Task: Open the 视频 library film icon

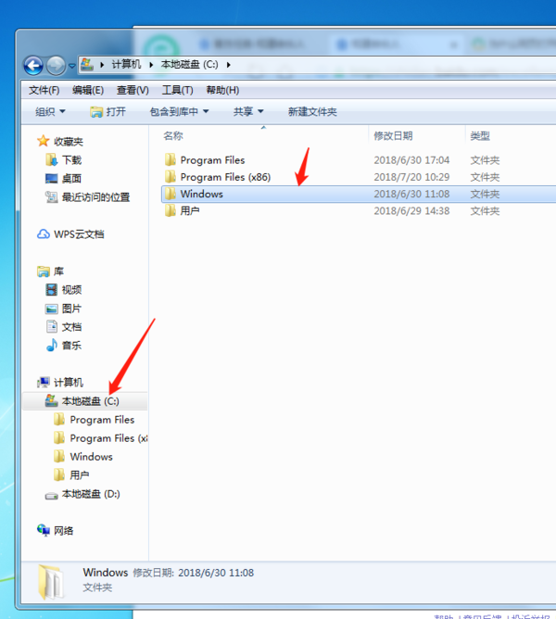Action: click(51, 290)
